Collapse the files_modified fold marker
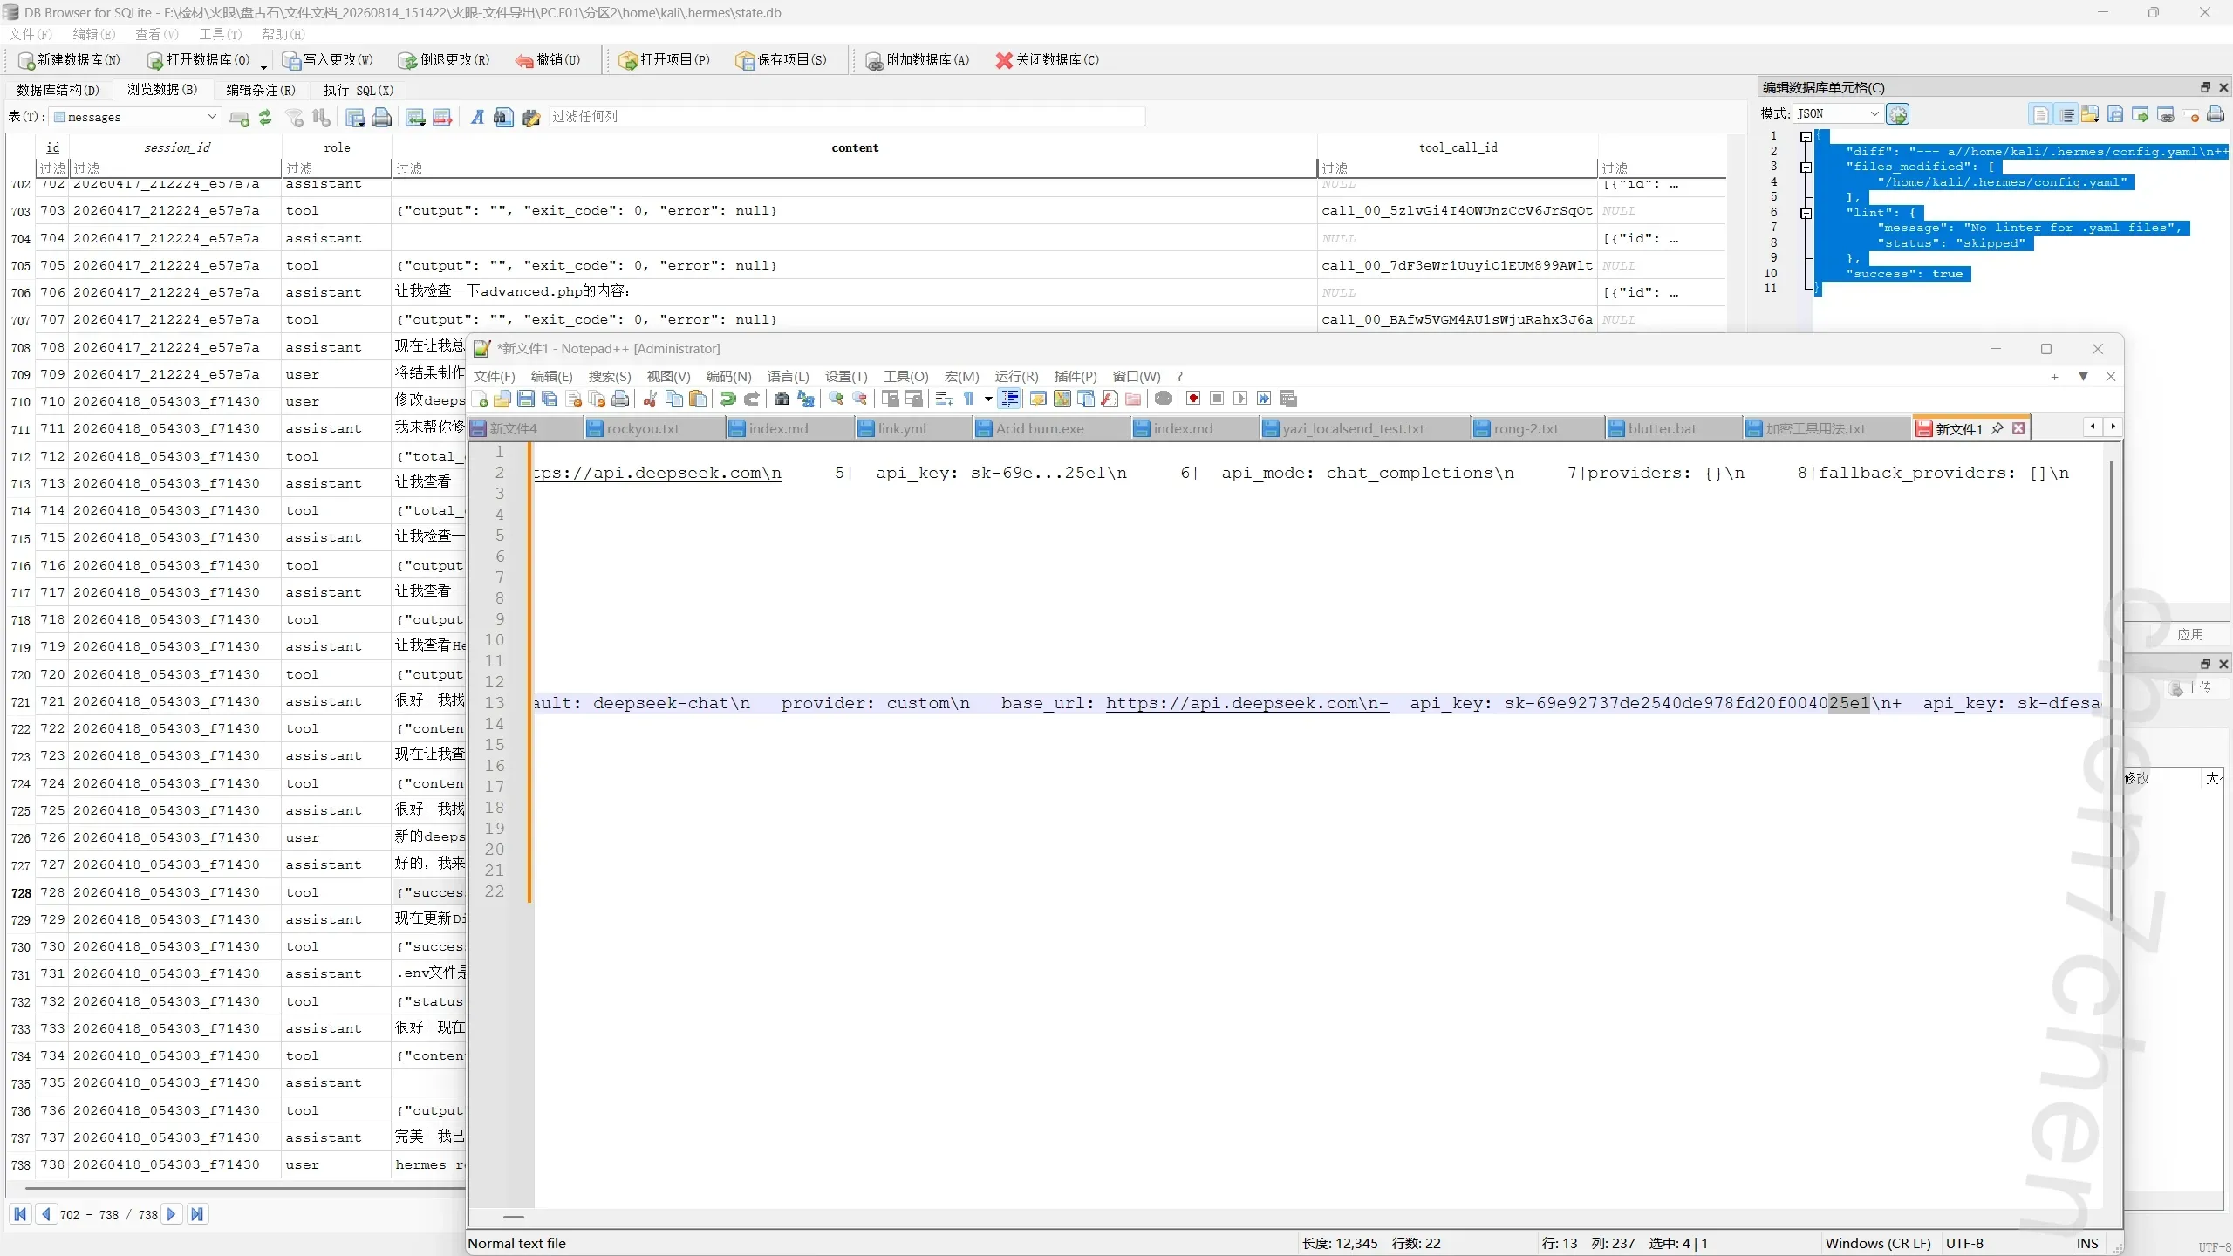 tap(1806, 167)
